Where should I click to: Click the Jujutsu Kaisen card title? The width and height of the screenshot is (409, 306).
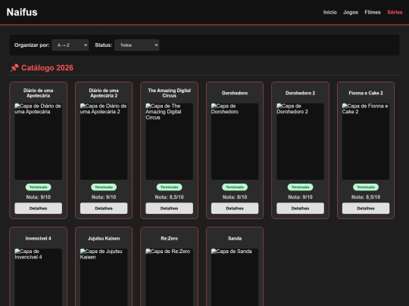coord(104,238)
